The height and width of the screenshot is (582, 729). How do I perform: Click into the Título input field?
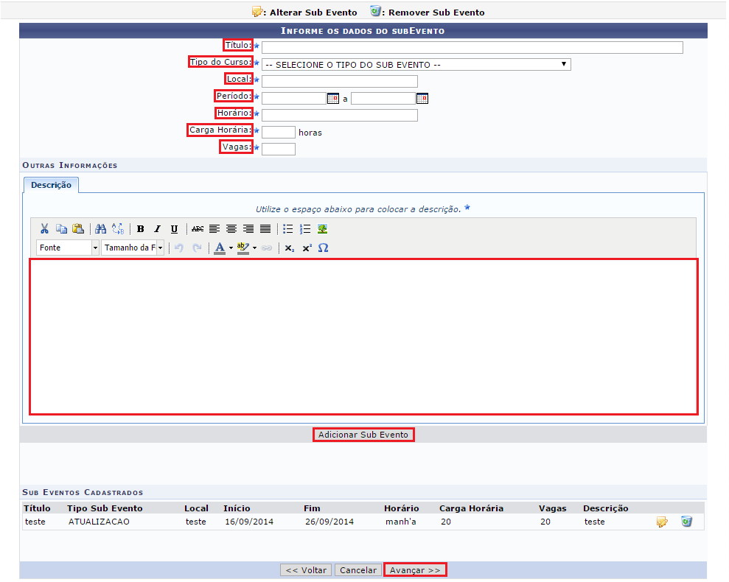472,48
